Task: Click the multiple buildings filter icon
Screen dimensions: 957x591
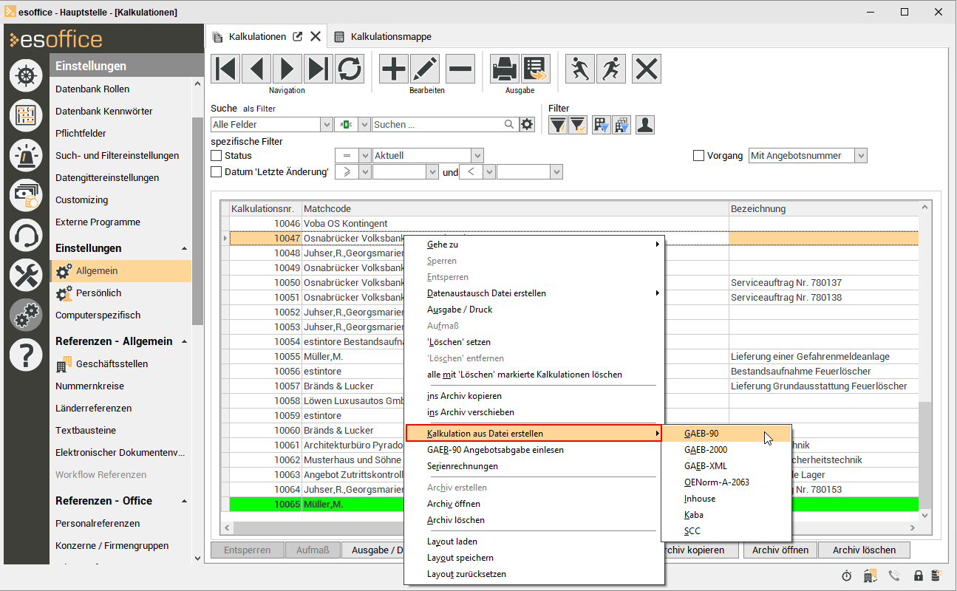Action: click(x=621, y=125)
